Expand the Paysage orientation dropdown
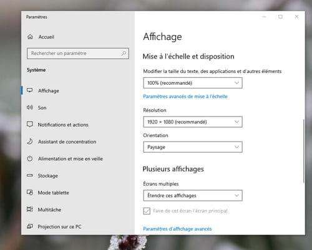The height and width of the screenshot is (250, 312). 193,147
